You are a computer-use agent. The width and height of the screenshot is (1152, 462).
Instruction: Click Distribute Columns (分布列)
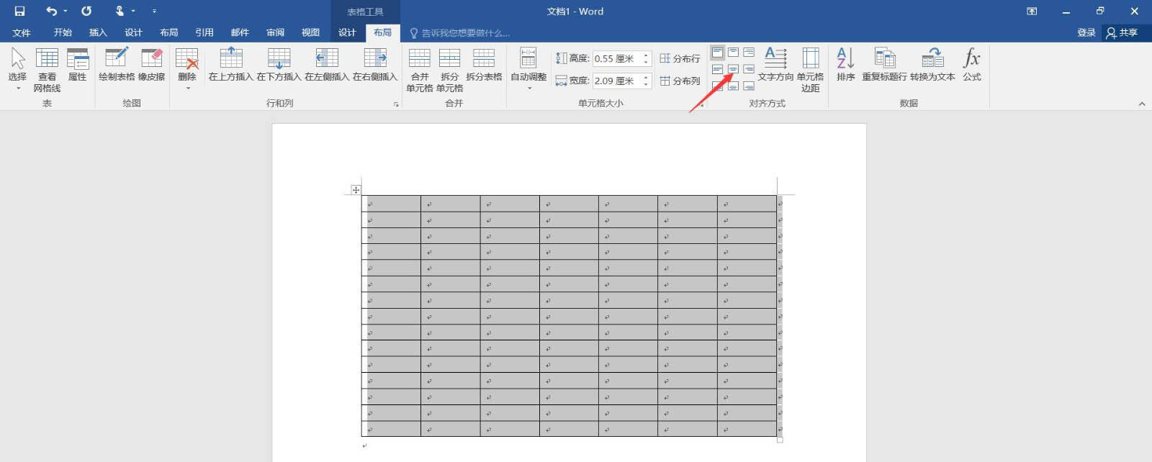(x=680, y=81)
